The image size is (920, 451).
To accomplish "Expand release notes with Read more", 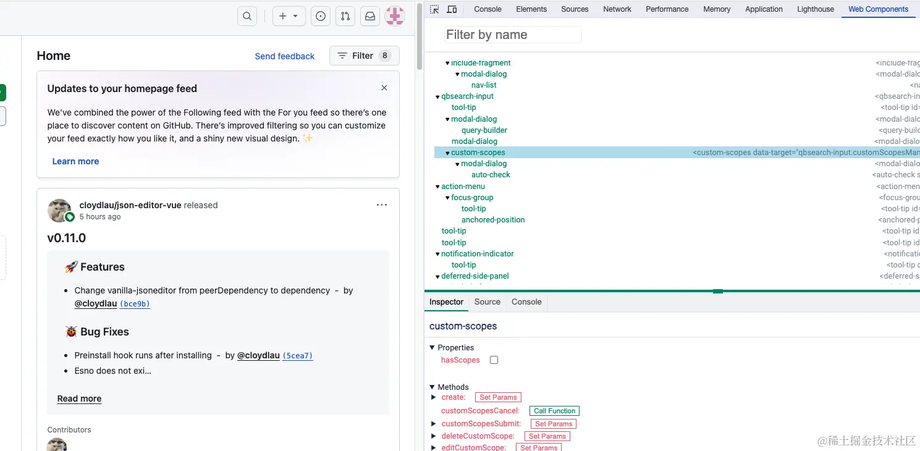I will [x=79, y=398].
